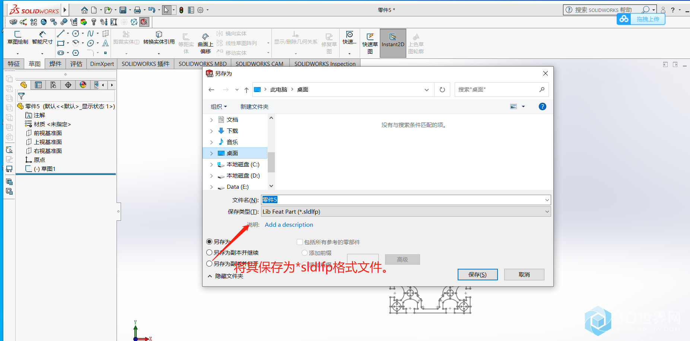The width and height of the screenshot is (690, 341).
Task: Click 转换实体引用 convert entities tool
Action: [x=159, y=38]
